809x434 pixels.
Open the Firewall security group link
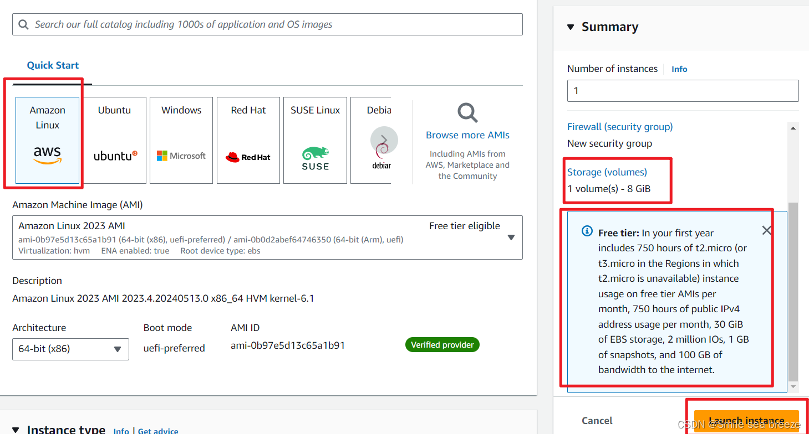(x=619, y=126)
